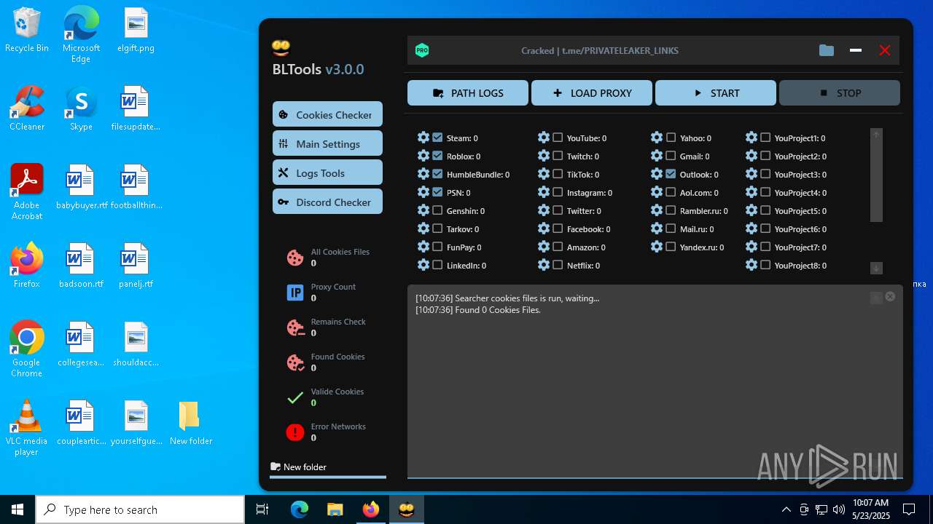Uncheck the Outlook checkbox
The width and height of the screenshot is (933, 524).
point(671,174)
